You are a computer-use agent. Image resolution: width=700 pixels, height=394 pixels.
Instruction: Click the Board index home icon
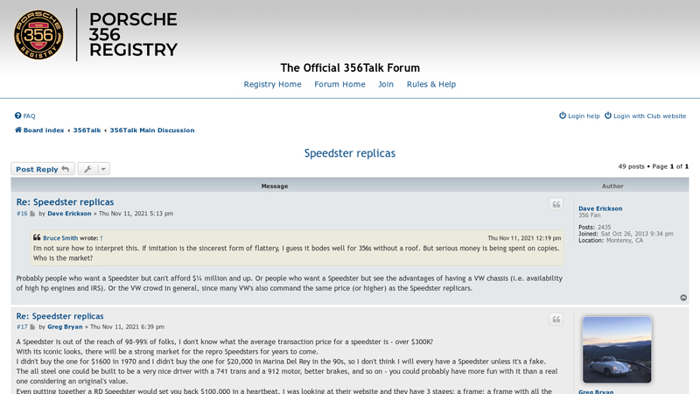(18, 130)
